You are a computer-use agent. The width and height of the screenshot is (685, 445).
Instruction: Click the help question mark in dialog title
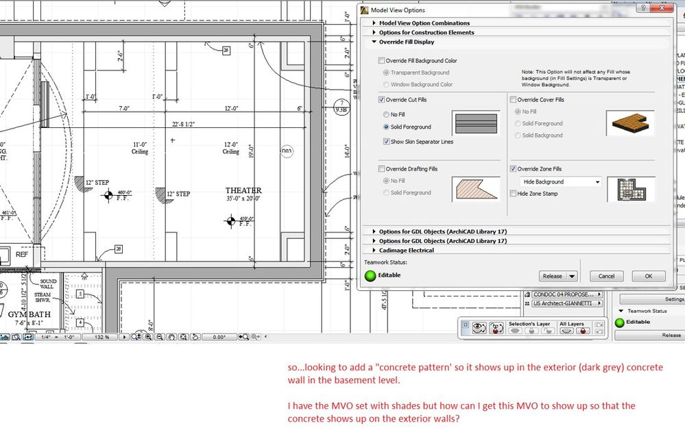pyautogui.click(x=643, y=8)
